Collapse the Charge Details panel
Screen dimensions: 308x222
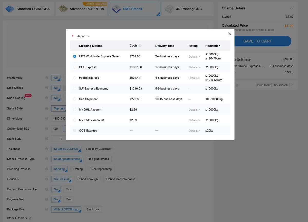tap(292, 8)
